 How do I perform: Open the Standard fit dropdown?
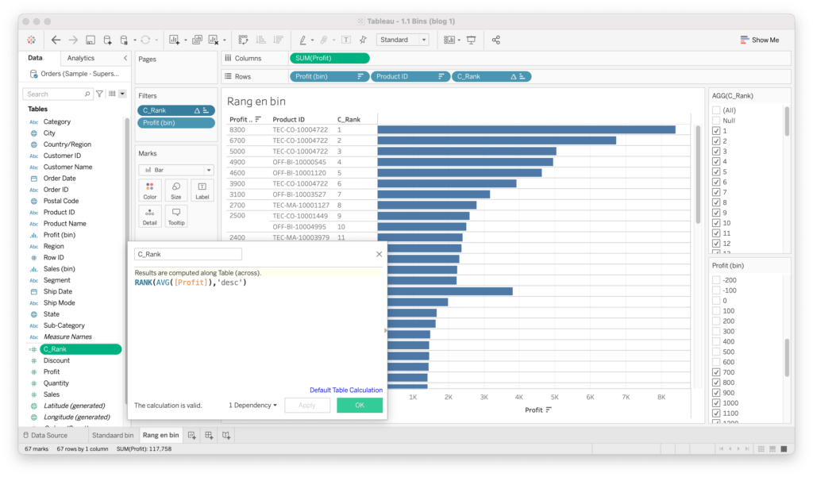tap(403, 40)
